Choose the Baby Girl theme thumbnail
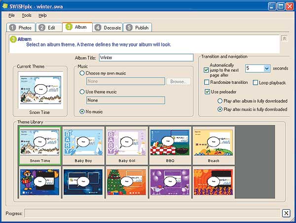 pyautogui.click(x=126, y=143)
